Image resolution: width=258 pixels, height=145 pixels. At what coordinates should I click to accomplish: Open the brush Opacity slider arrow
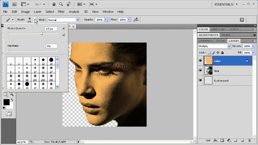click(x=106, y=20)
